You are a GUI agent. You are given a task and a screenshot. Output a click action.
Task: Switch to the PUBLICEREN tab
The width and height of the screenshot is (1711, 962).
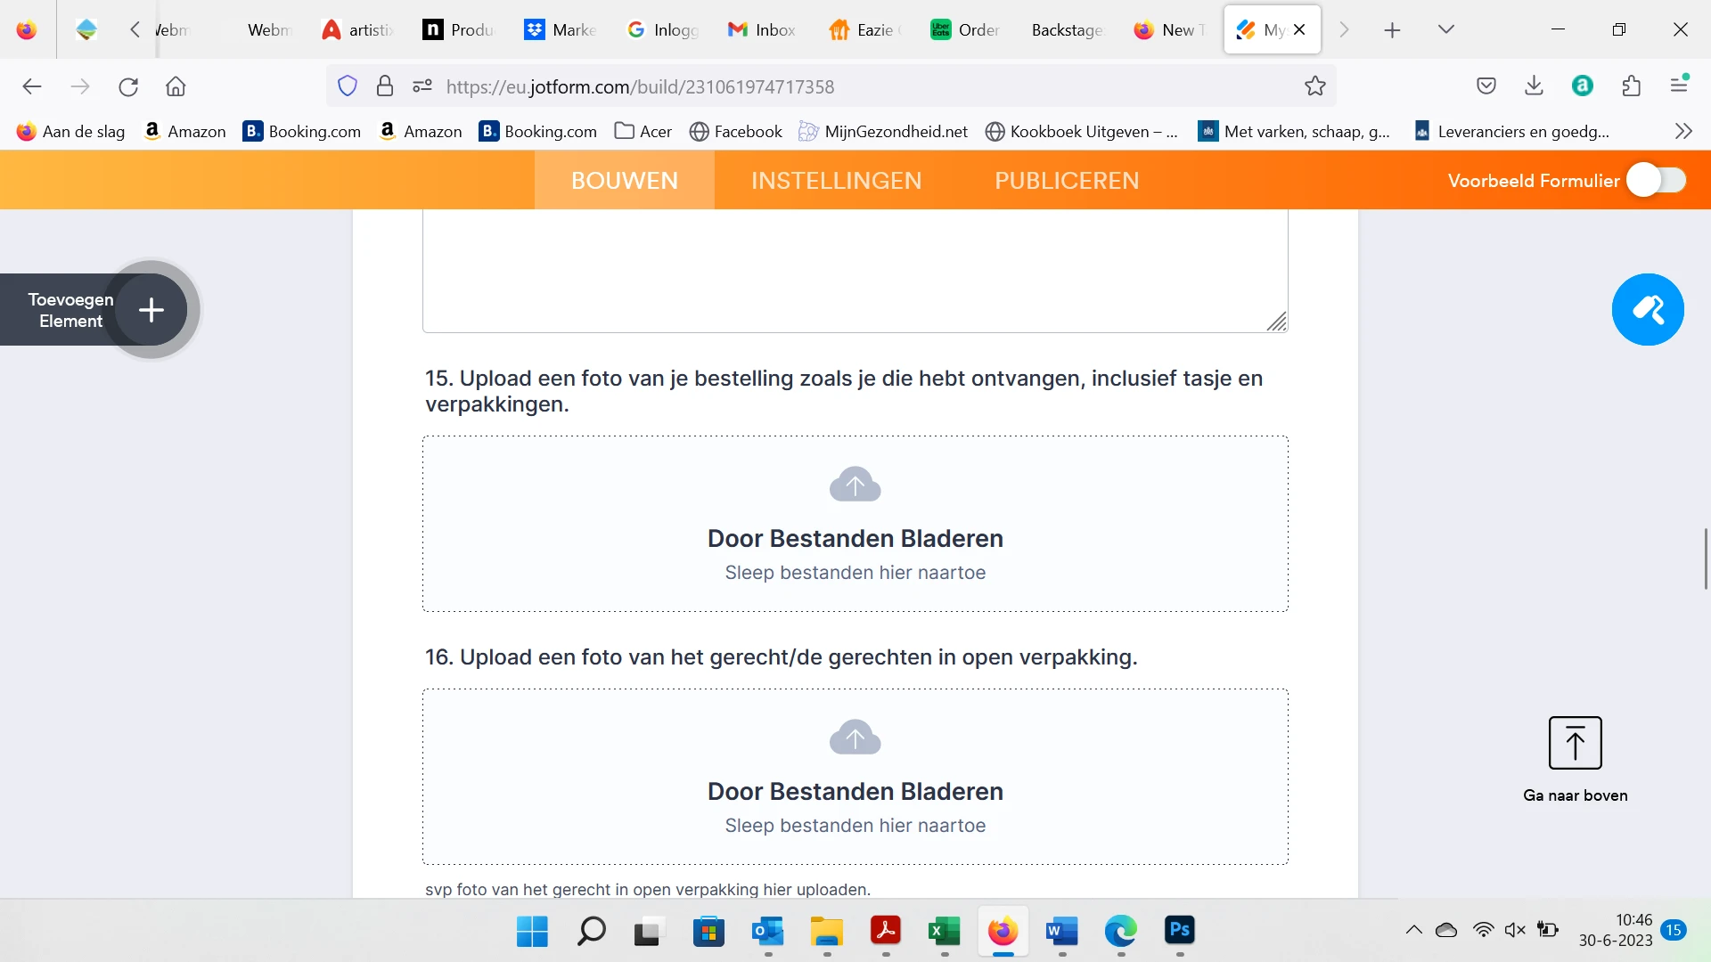point(1066,180)
